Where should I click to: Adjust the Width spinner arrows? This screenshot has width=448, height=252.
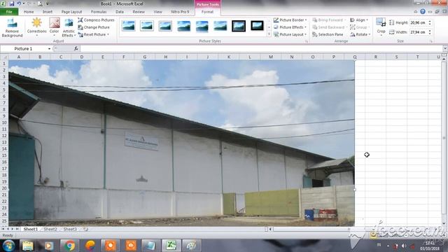click(x=430, y=32)
